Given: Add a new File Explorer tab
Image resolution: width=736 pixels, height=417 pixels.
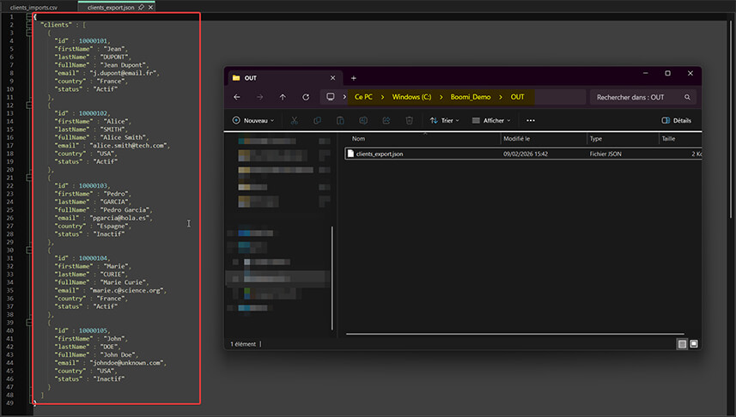Looking at the screenshot, I should [353, 77].
